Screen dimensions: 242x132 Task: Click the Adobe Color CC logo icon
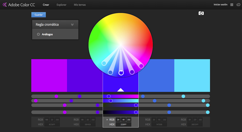pyautogui.click(x=4, y=4)
